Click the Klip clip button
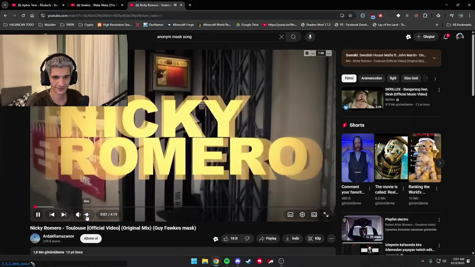This screenshot has width=475, height=267. coord(315,238)
